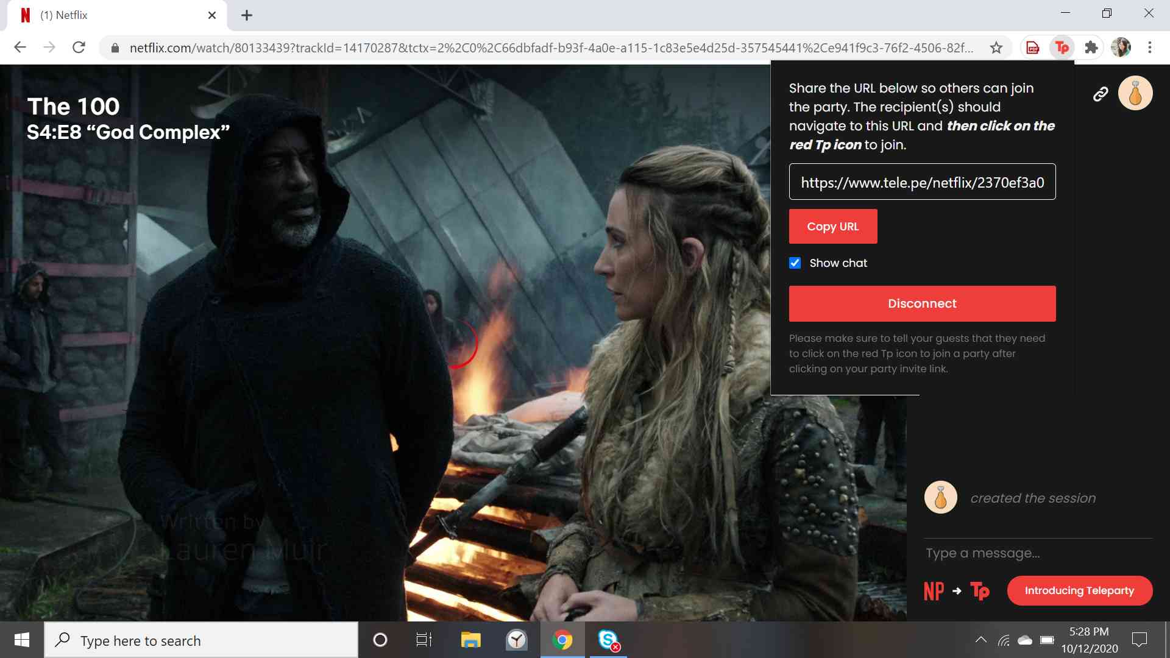Go back to the previous page
Viewport: 1170px width, 658px height.
coord(20,48)
